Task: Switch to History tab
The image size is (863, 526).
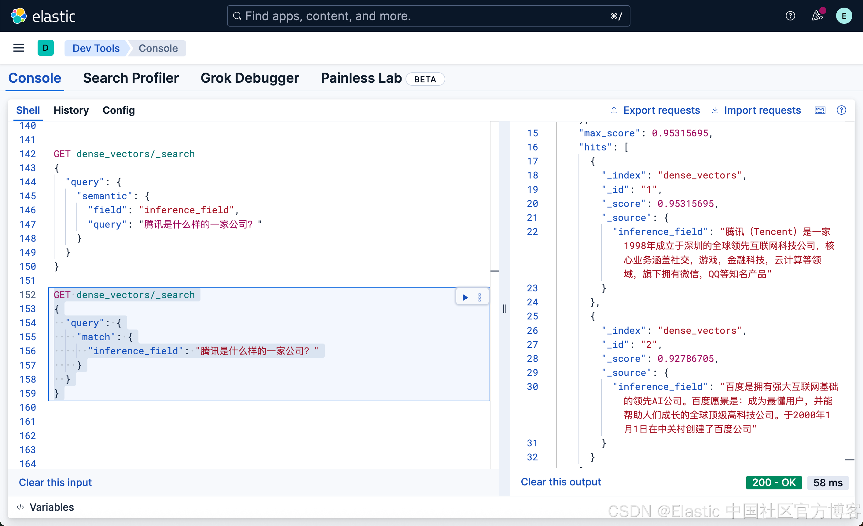Action: [x=71, y=110]
